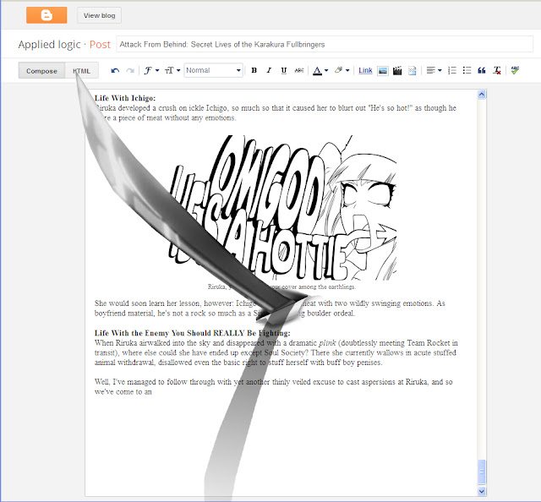Click the orange Blogger logo icon

click(46, 15)
